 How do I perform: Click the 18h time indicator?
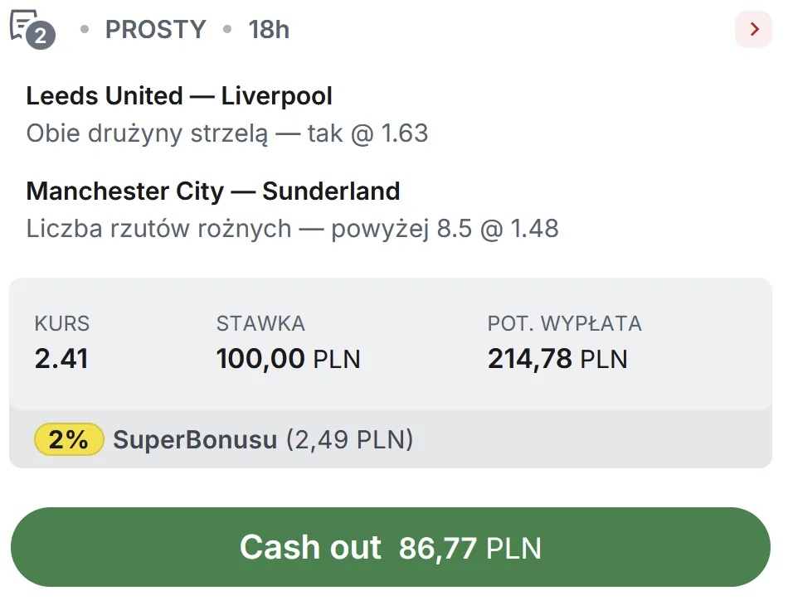pos(269,30)
